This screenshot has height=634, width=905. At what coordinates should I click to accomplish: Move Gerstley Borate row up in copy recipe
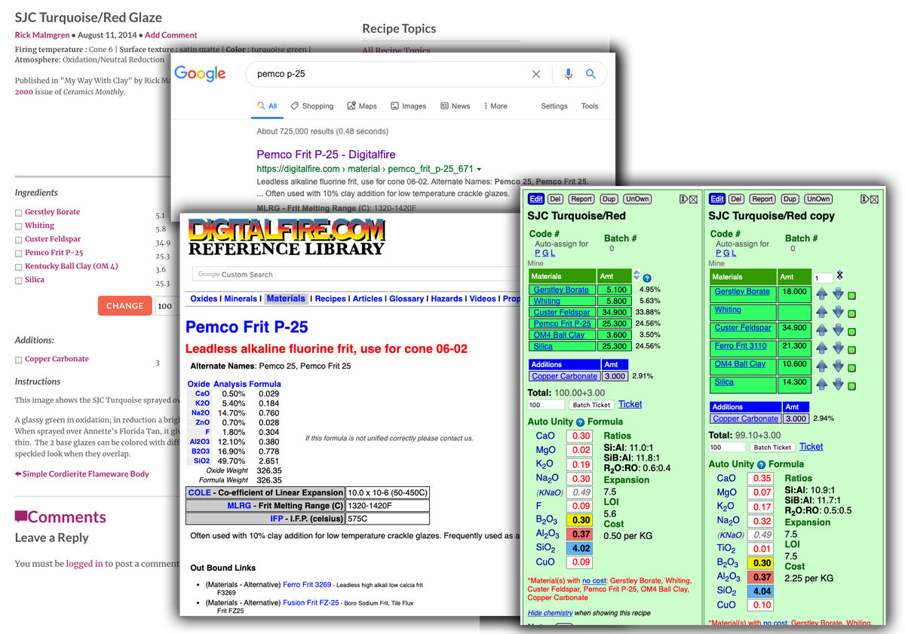tap(821, 293)
